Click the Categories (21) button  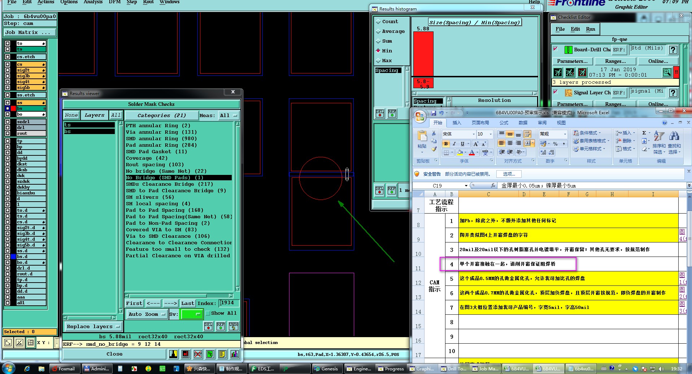point(162,115)
